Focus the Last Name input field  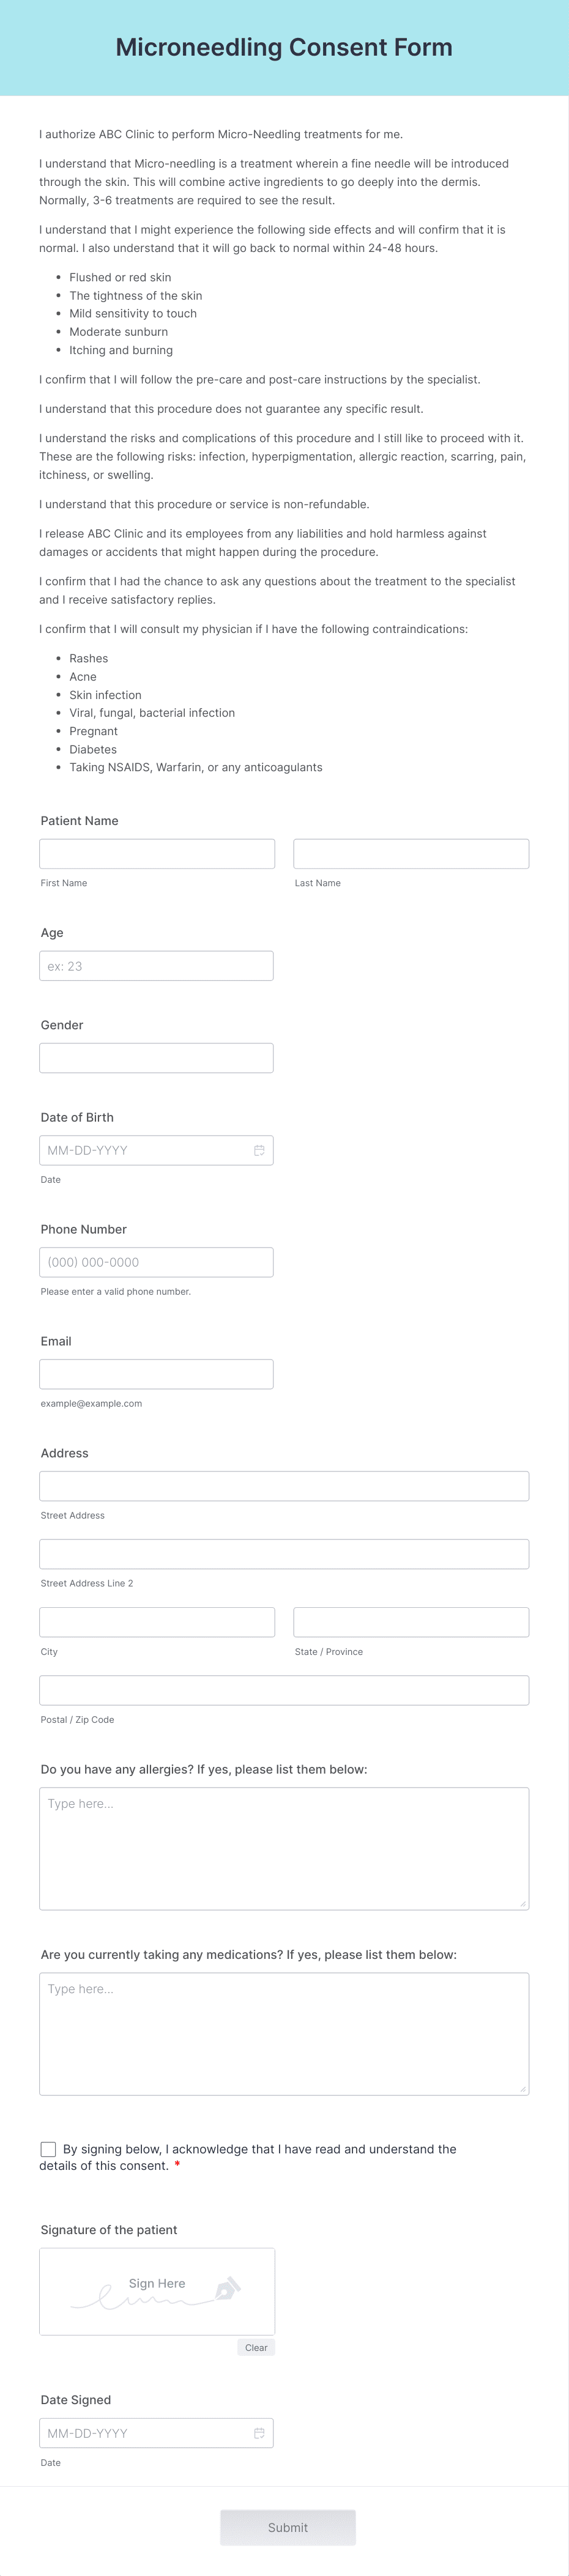click(410, 852)
